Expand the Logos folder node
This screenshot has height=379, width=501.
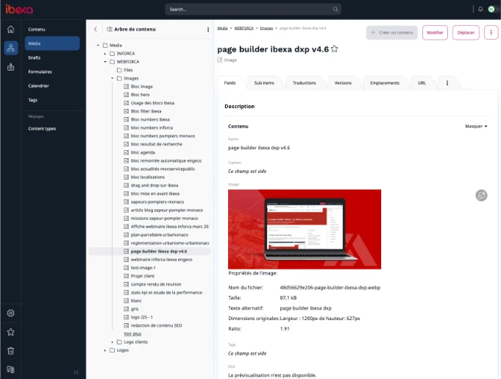click(x=105, y=350)
